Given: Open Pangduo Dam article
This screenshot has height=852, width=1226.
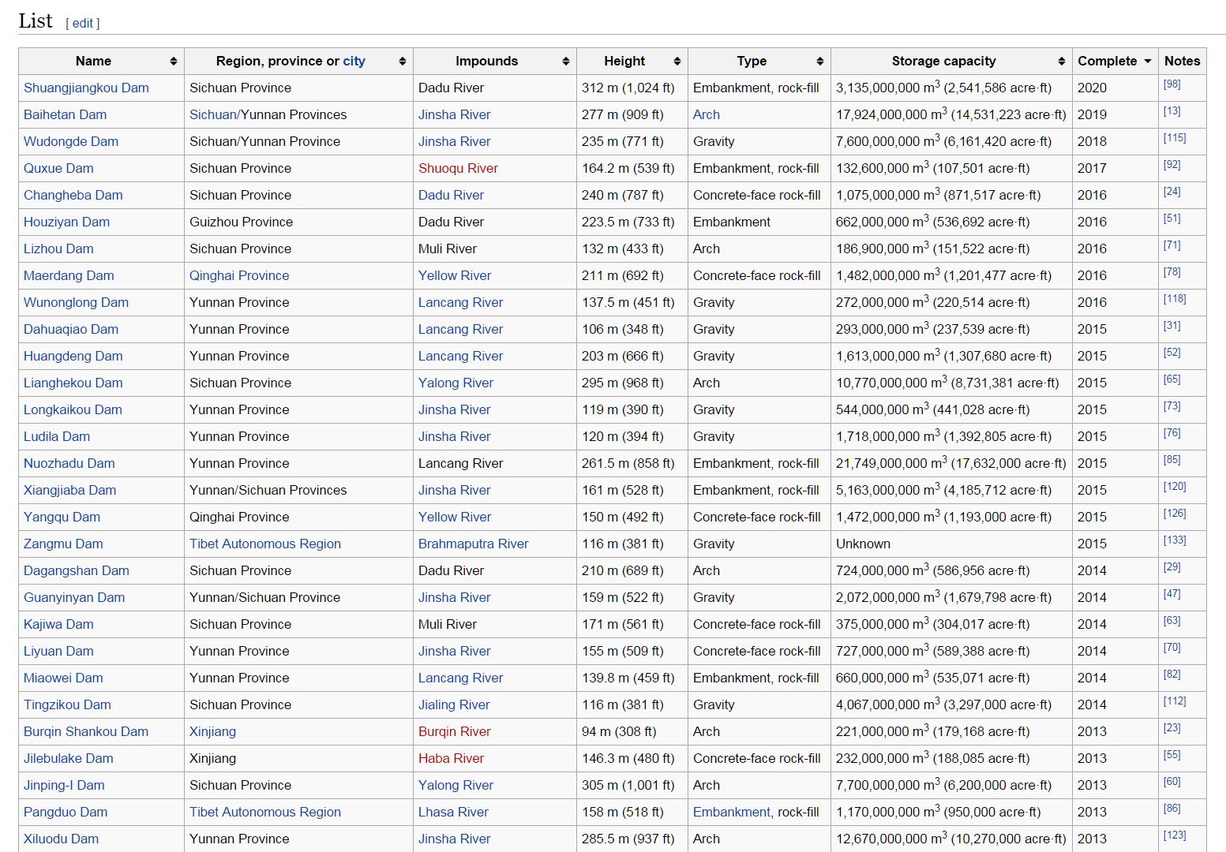Looking at the screenshot, I should pyautogui.click(x=66, y=813).
